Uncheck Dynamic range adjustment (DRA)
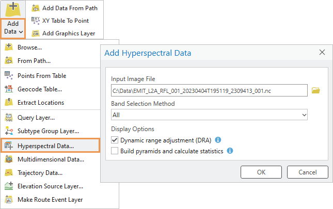 click(115, 140)
